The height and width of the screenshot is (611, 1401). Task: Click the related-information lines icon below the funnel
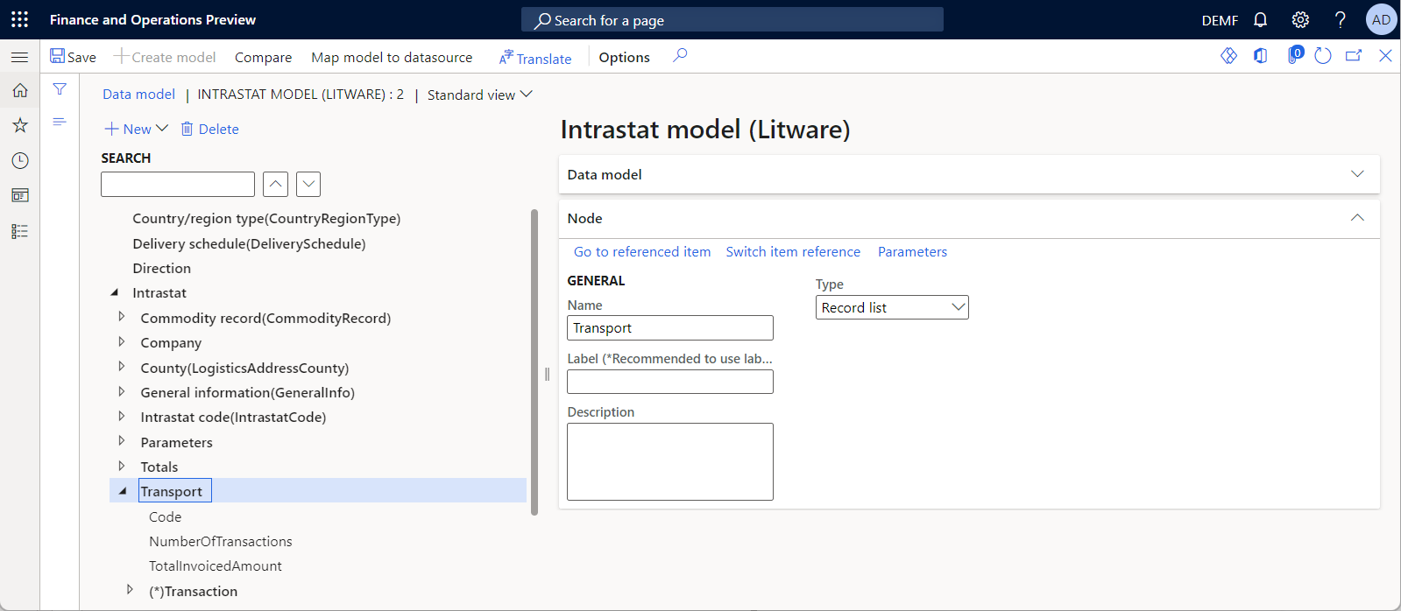coord(60,122)
